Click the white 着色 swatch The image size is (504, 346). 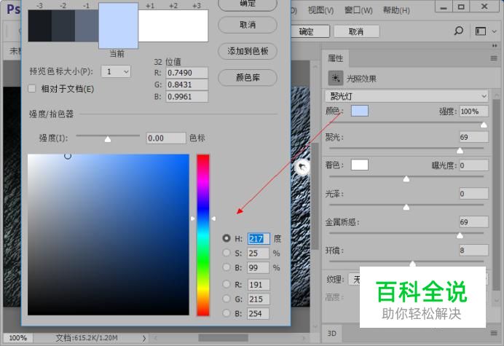360,165
